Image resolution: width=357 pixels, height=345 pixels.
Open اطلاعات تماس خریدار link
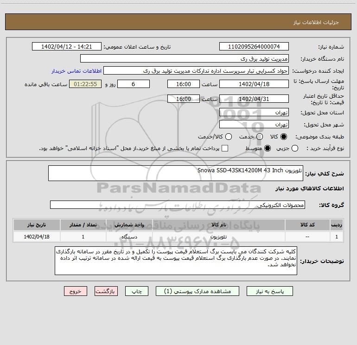[x=76, y=71]
